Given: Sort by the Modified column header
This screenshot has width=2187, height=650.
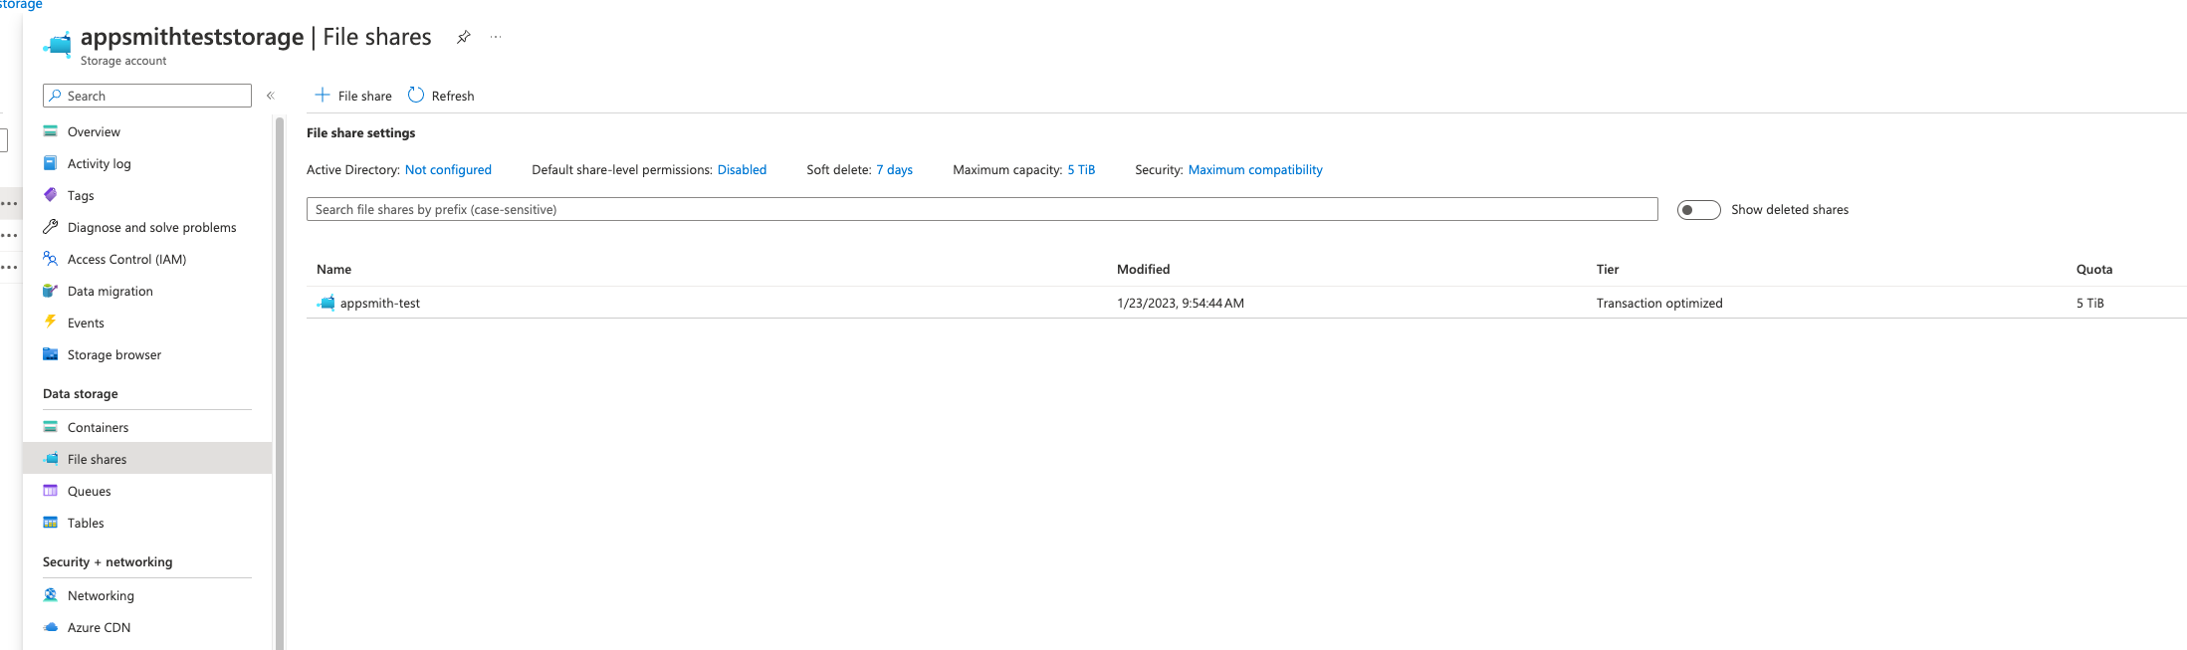Looking at the screenshot, I should click(x=1143, y=270).
